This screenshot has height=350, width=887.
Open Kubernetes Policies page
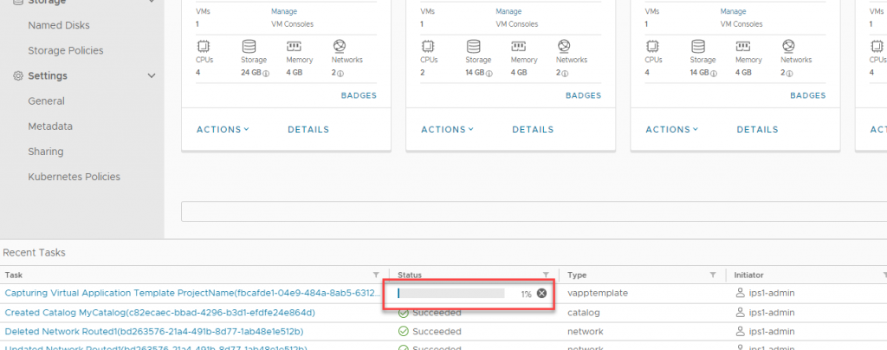(74, 177)
